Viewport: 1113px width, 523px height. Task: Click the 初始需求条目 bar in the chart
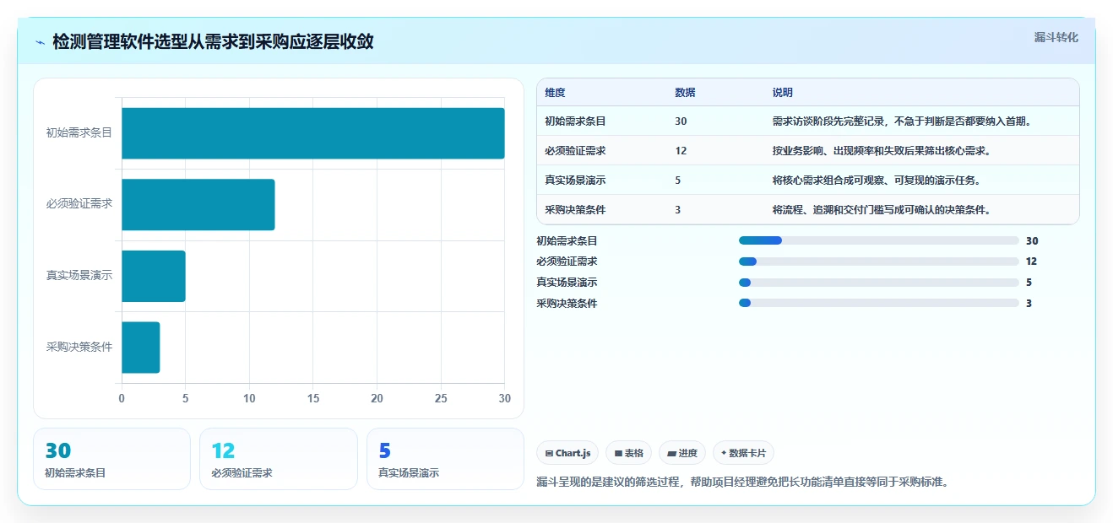(313, 133)
